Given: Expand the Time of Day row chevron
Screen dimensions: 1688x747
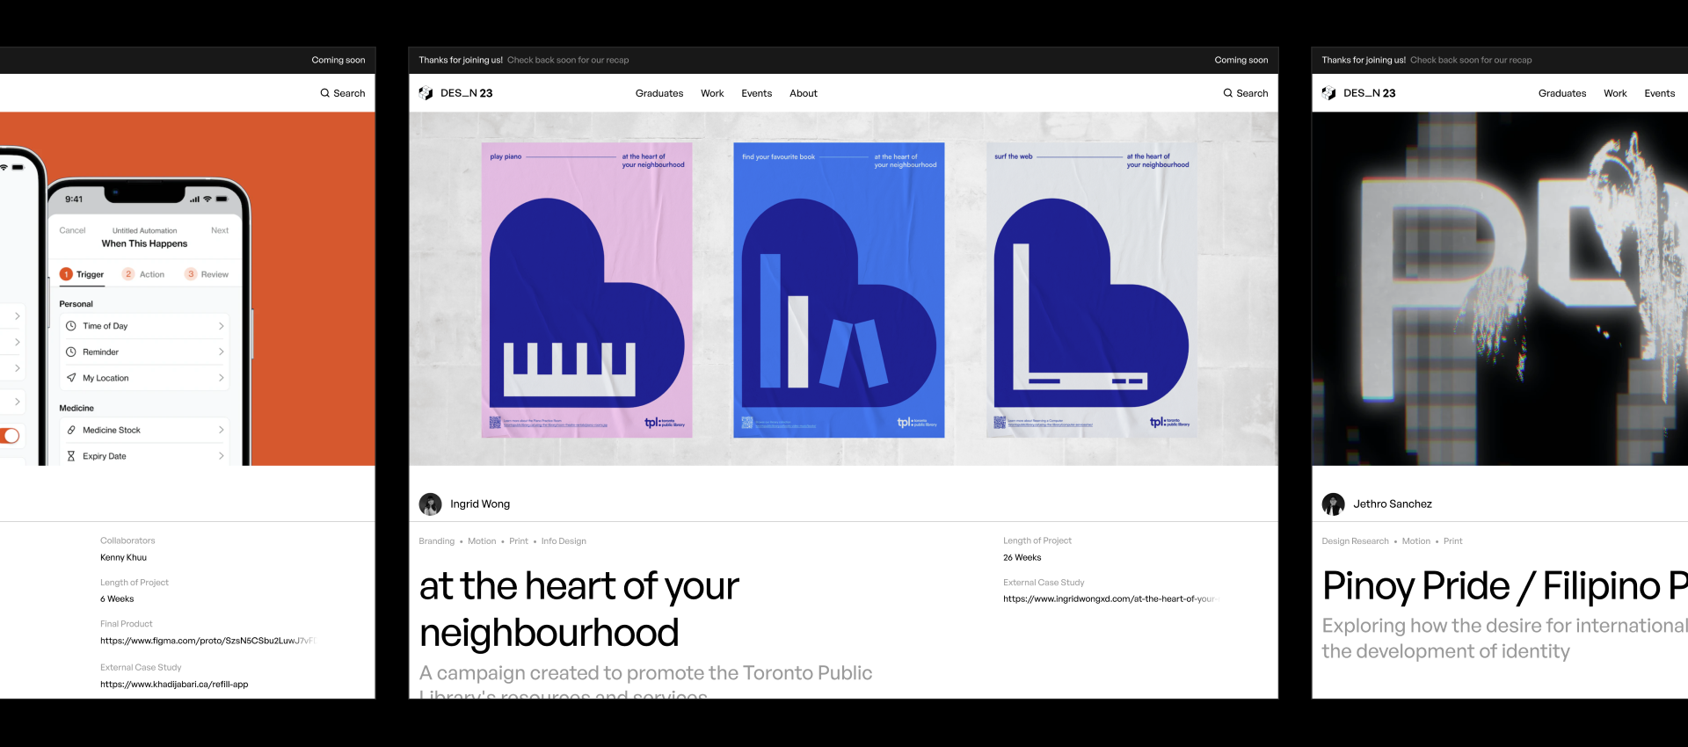Looking at the screenshot, I should (221, 326).
